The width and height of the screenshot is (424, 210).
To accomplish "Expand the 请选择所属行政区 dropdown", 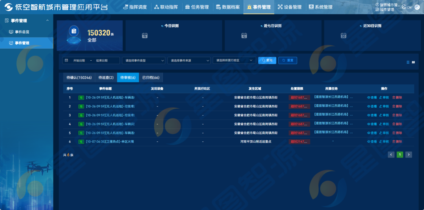I will click(234, 60).
